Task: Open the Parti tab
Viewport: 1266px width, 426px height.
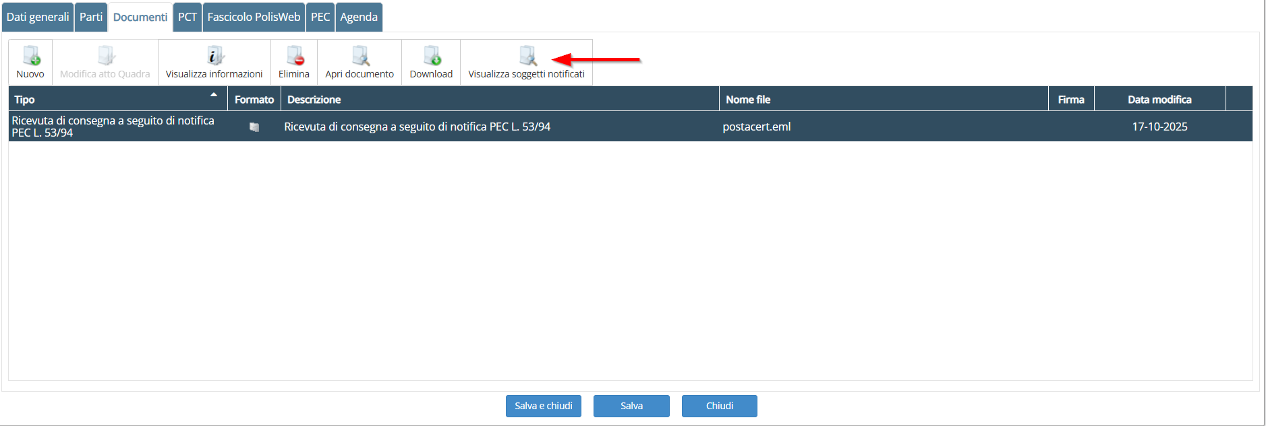Action: coord(91,17)
